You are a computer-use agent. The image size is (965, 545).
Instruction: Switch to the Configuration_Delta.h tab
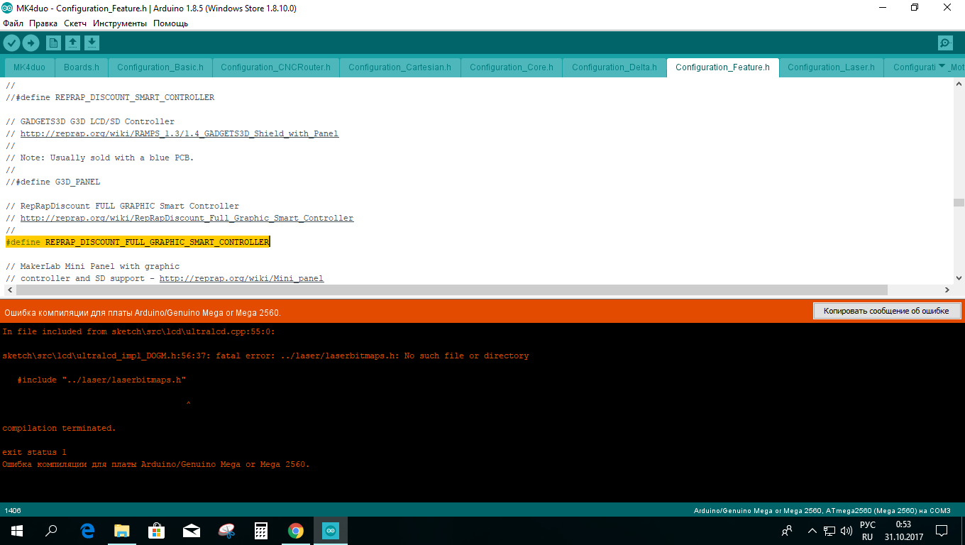(614, 67)
